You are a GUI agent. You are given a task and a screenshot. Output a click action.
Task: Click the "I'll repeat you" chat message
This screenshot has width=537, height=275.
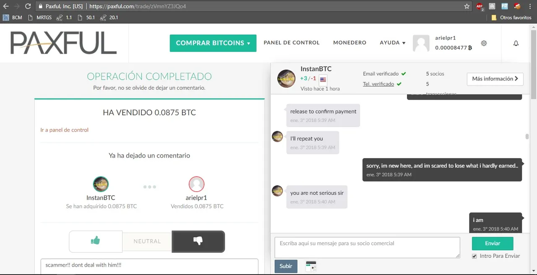pos(313,143)
